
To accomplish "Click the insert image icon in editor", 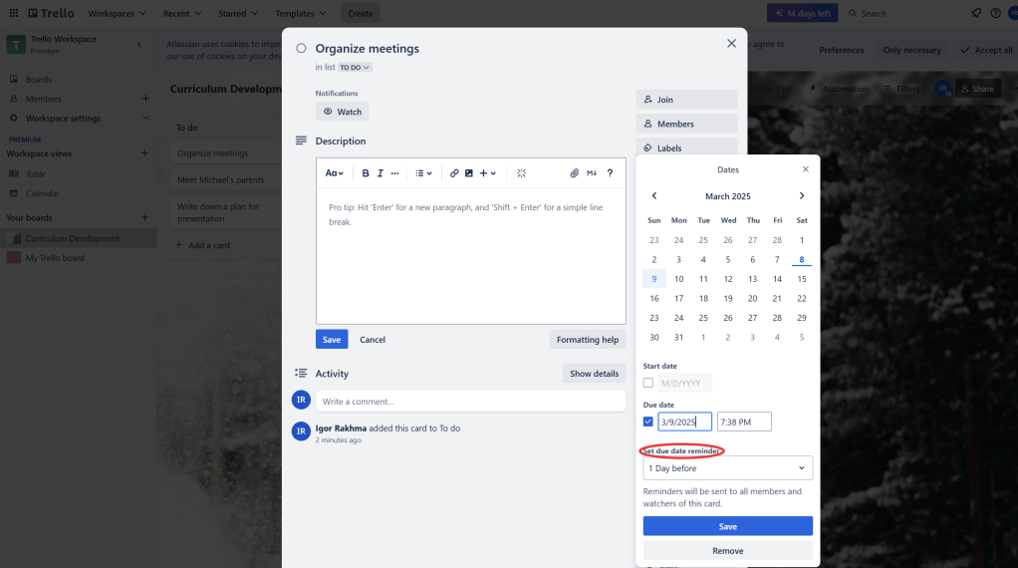I will (x=469, y=173).
